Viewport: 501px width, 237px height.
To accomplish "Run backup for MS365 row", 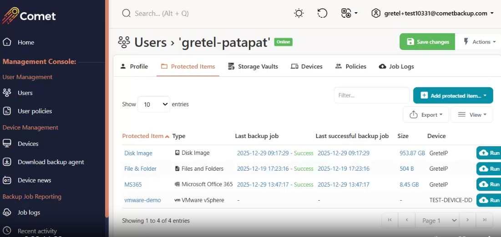I will pyautogui.click(x=489, y=184).
